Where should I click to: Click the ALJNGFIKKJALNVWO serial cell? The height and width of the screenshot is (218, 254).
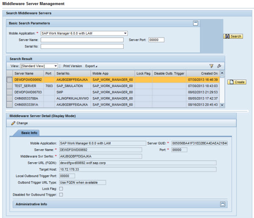pyautogui.click(x=73, y=98)
